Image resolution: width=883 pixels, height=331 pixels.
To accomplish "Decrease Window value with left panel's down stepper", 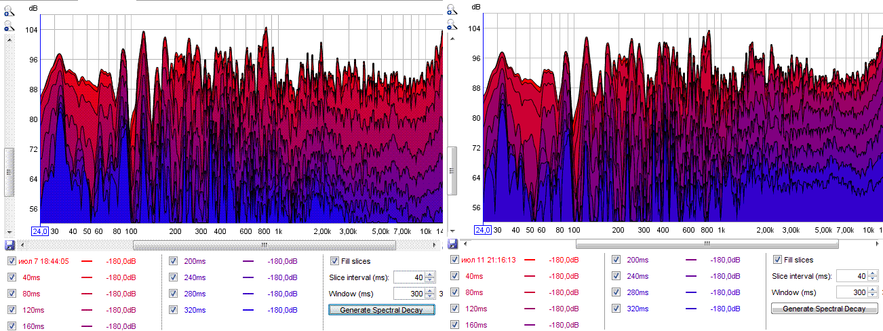I will click(430, 296).
